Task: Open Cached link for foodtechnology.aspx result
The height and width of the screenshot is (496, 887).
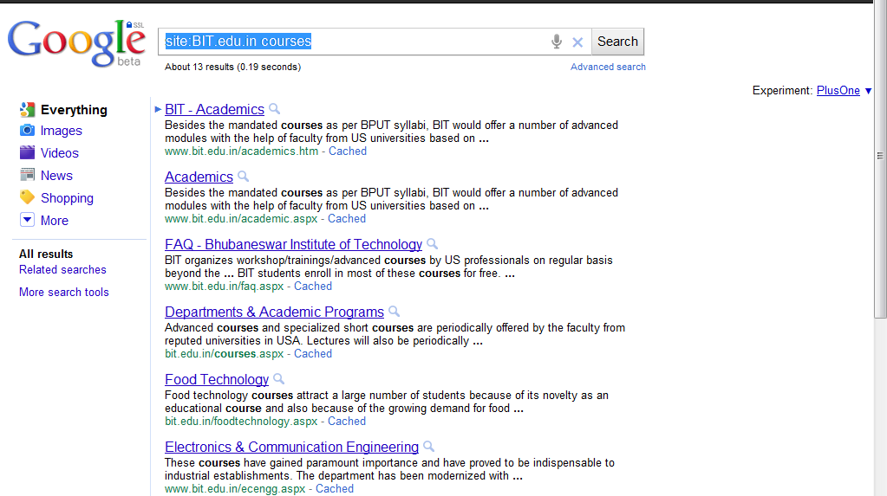Action: 347,421
